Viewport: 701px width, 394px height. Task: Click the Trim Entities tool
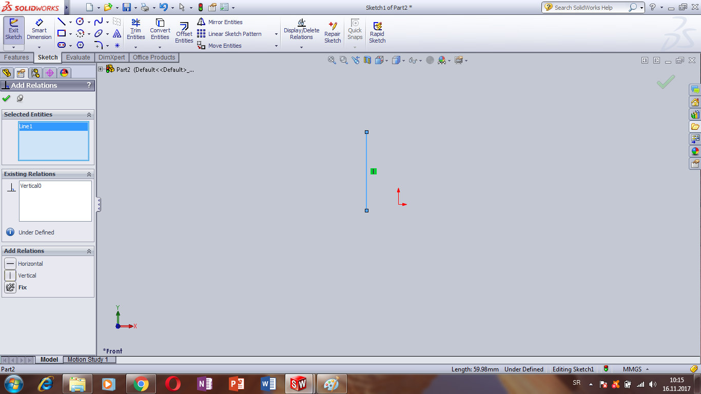coord(135,30)
